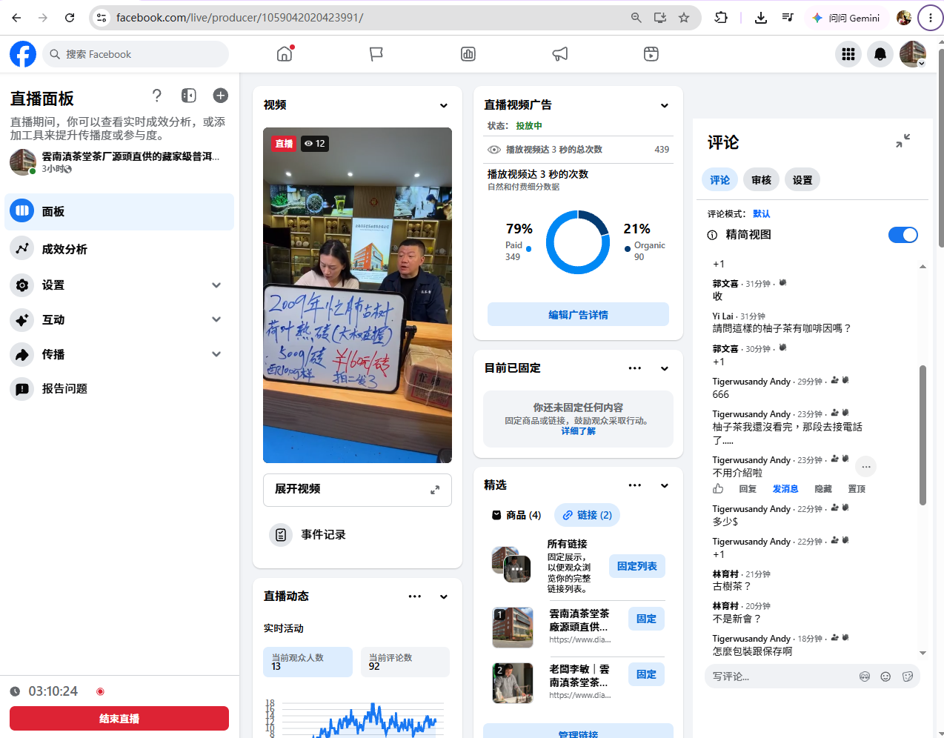Click 置顶 under the comment

857,489
